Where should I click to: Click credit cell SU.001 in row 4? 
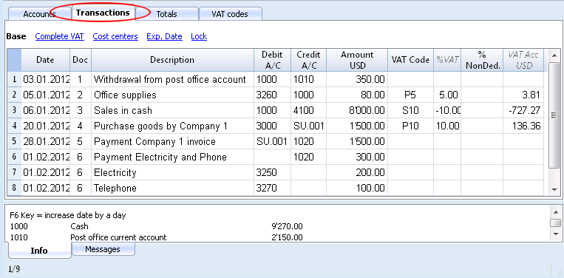tap(309, 126)
